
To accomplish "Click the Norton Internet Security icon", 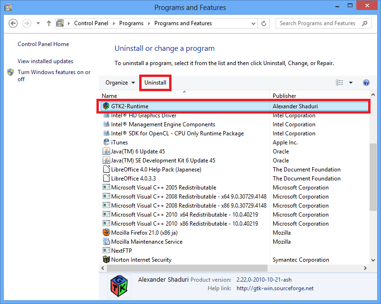I will click(x=106, y=260).
